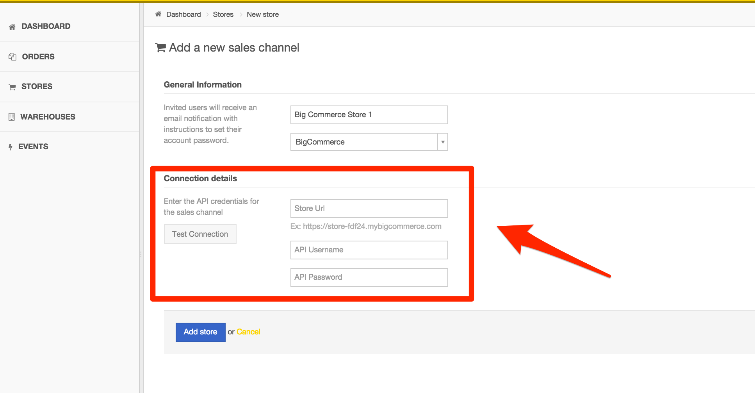Focus the API Password field

coord(369,277)
